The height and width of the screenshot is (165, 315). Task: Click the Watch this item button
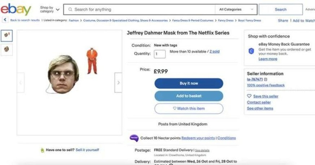[x=189, y=108]
